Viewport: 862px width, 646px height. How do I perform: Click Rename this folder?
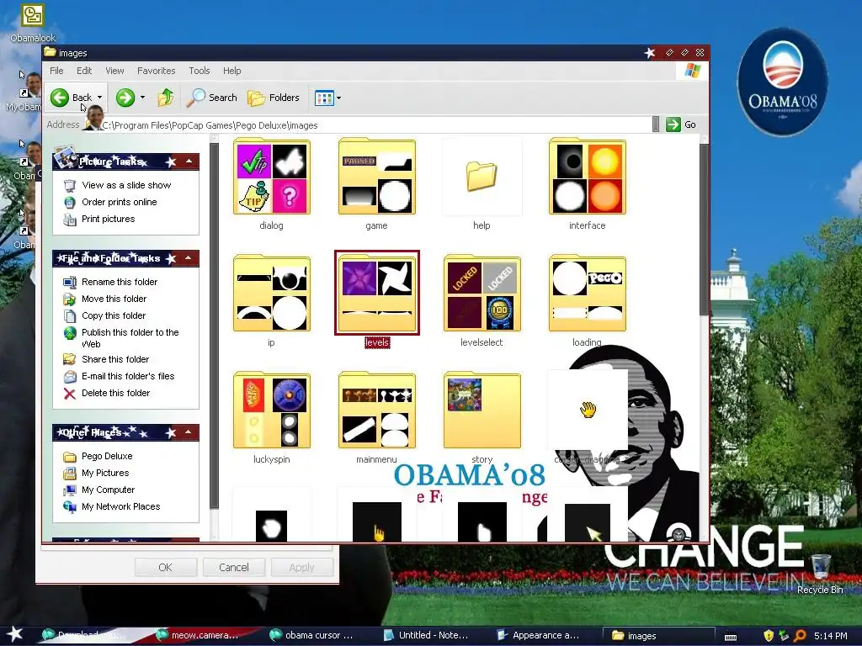point(120,282)
